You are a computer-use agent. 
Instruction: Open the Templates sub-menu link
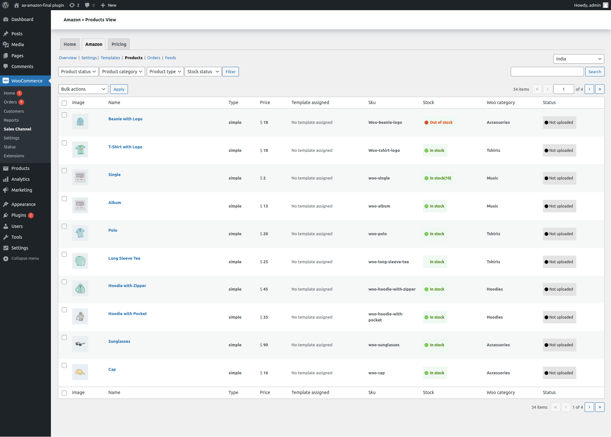coord(110,58)
